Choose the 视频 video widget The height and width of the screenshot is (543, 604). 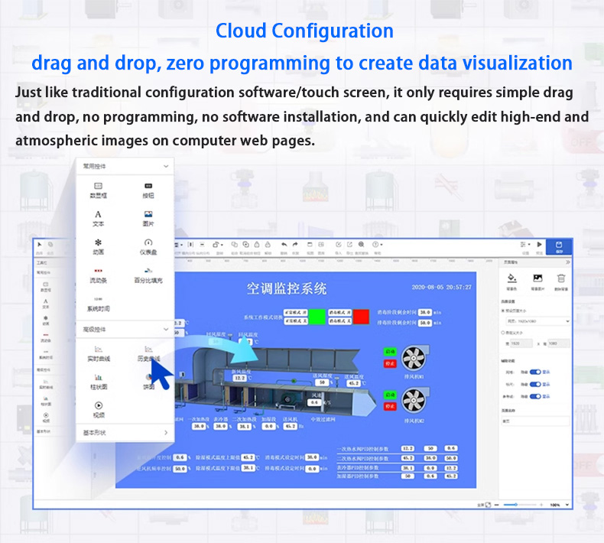tap(98, 410)
